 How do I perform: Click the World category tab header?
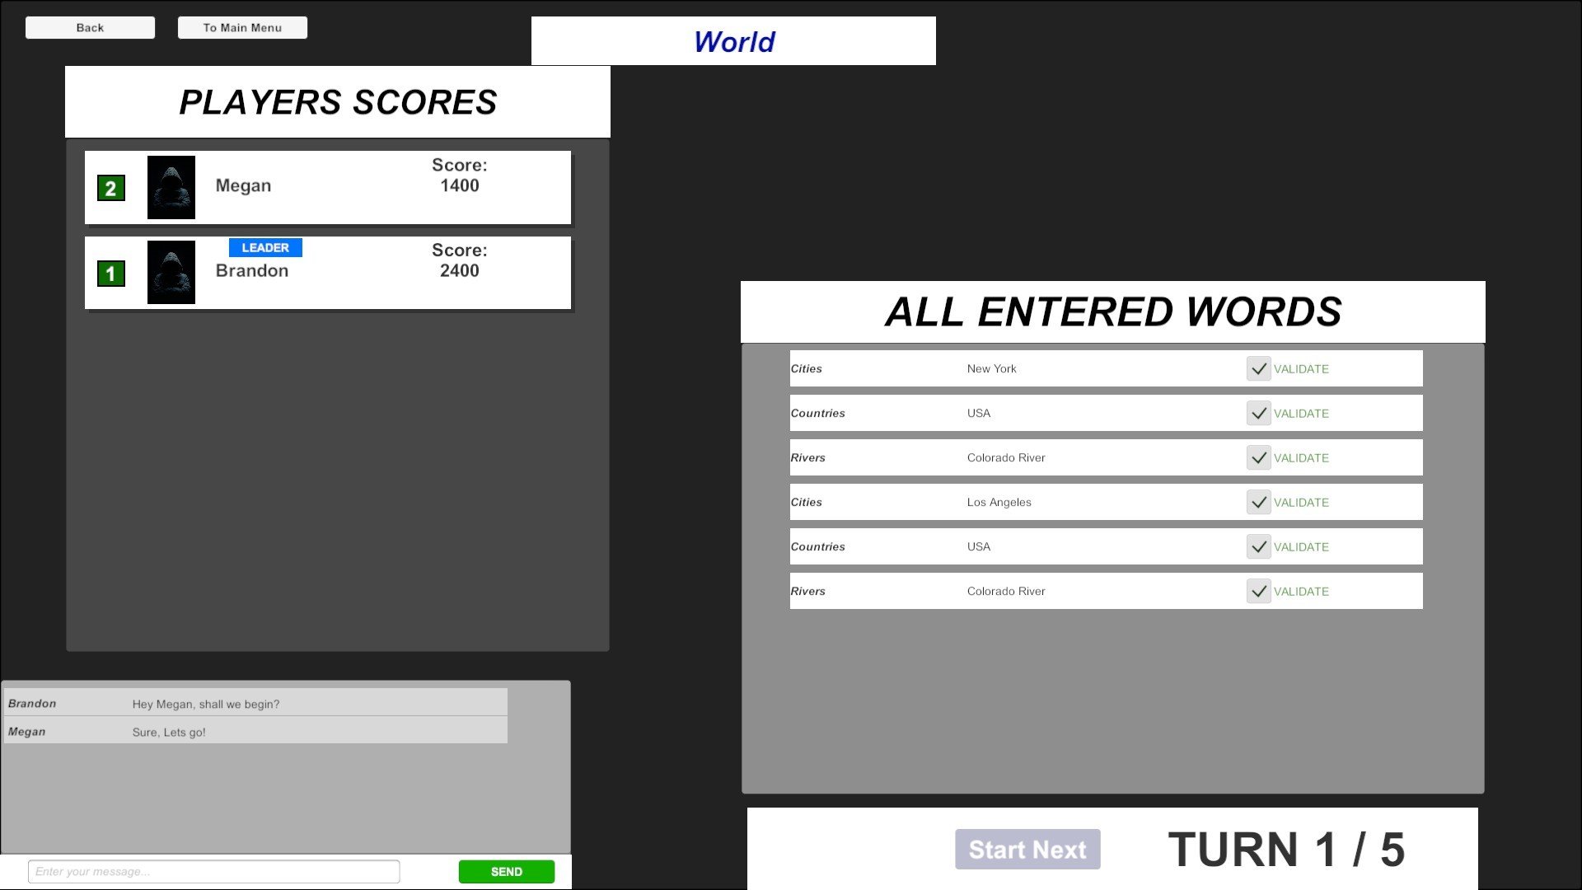(x=733, y=41)
